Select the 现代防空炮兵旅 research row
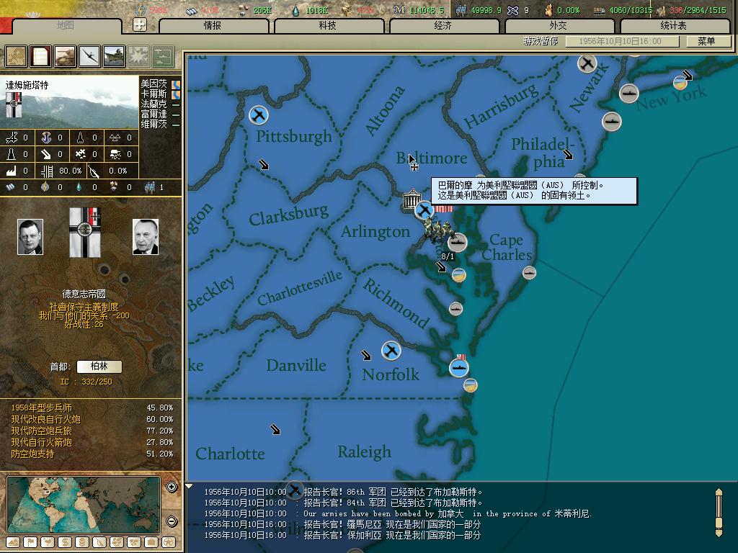Viewport: 738px width, 553px height. point(92,431)
